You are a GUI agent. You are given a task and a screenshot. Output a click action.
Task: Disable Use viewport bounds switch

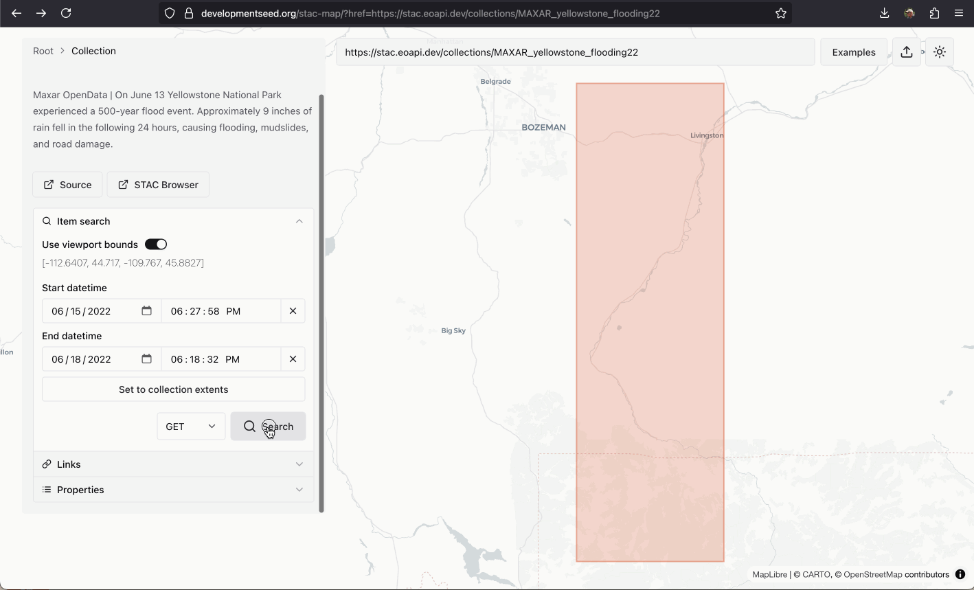(156, 245)
